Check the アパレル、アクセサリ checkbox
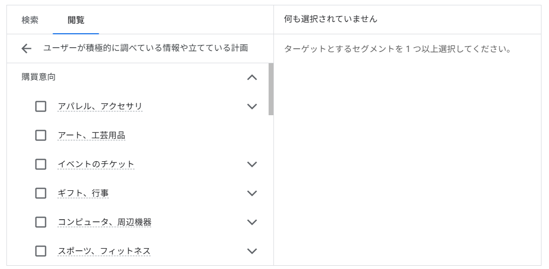549x269 pixels. pyautogui.click(x=41, y=107)
